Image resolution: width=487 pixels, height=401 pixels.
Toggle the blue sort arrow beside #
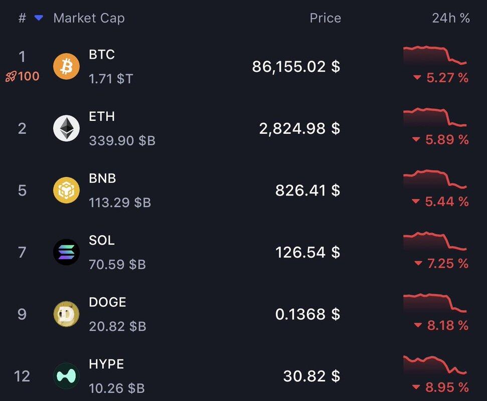[39, 19]
